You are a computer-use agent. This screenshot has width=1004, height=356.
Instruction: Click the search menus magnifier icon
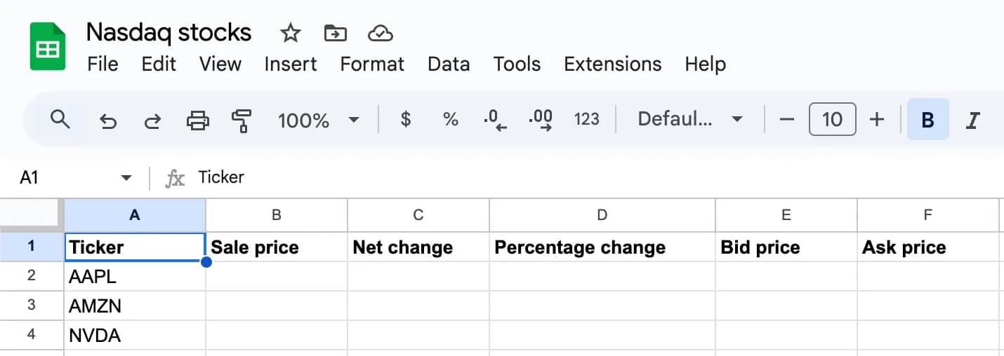tap(60, 120)
